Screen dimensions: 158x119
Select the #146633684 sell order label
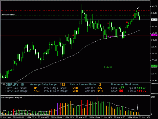pyautogui.click(x=8, y=15)
